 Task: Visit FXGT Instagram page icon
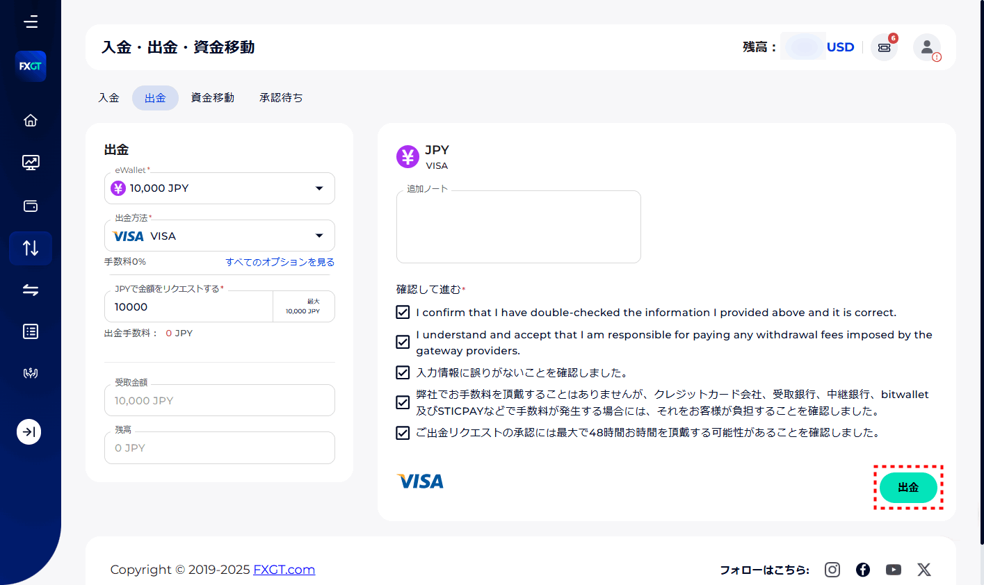[x=832, y=570]
